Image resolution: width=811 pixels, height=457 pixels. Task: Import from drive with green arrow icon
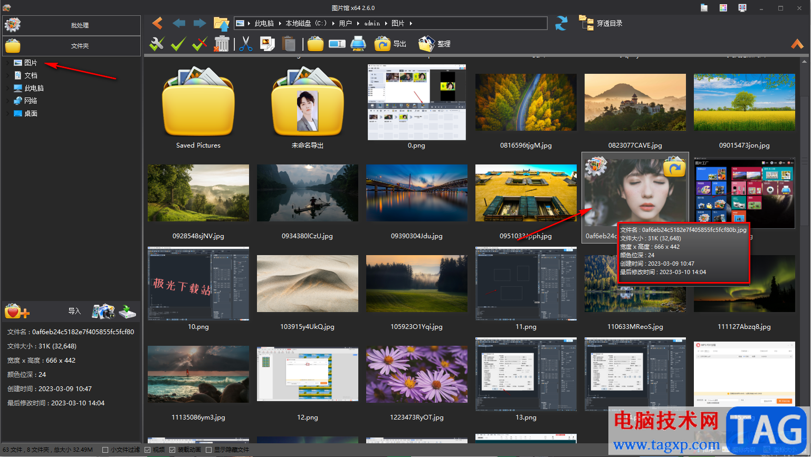127,312
